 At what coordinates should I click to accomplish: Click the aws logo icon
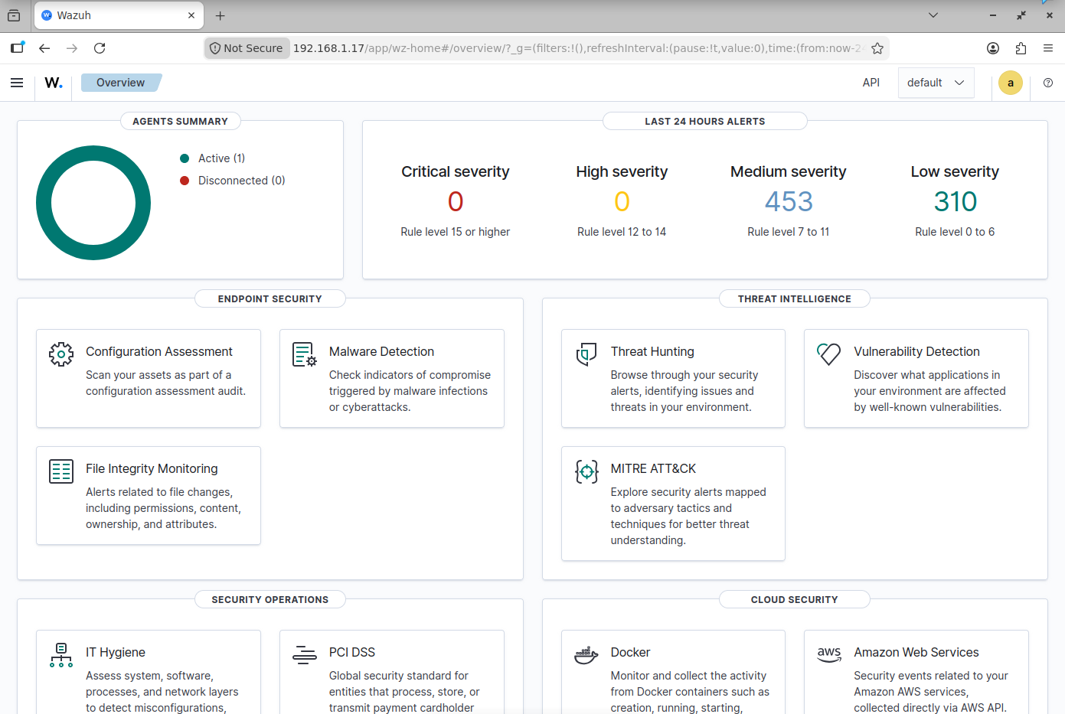pos(829,654)
